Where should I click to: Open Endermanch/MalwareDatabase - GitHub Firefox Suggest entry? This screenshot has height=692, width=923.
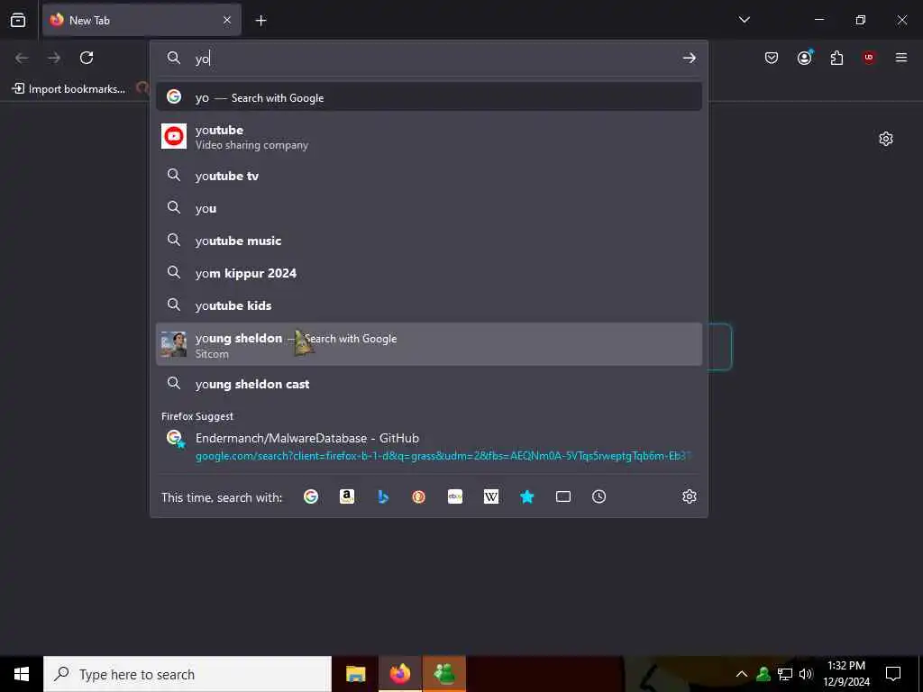point(428,446)
